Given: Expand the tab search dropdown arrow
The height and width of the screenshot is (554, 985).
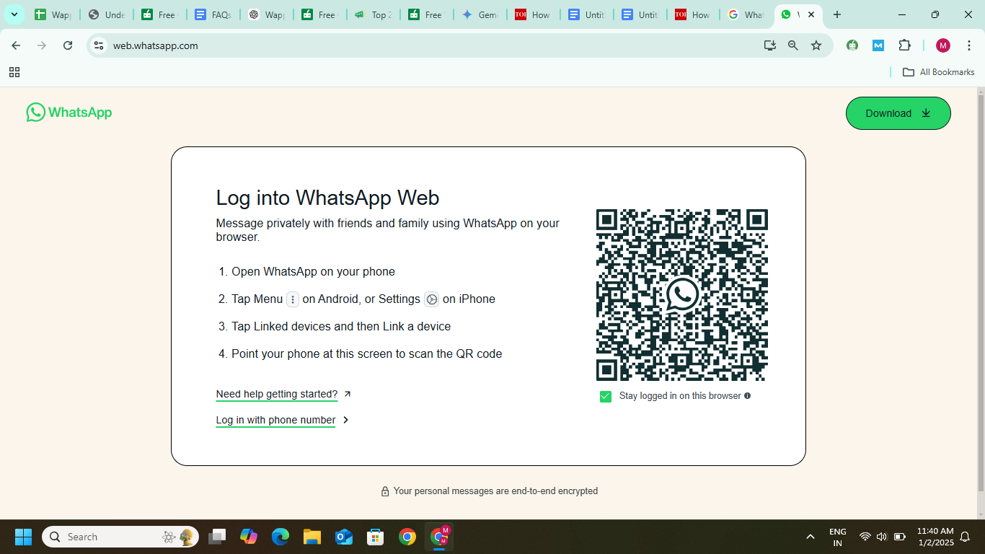Looking at the screenshot, I should click(x=14, y=14).
